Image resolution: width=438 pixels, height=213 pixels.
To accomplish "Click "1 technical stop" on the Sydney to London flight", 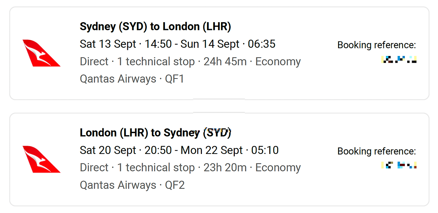I will click(156, 62).
